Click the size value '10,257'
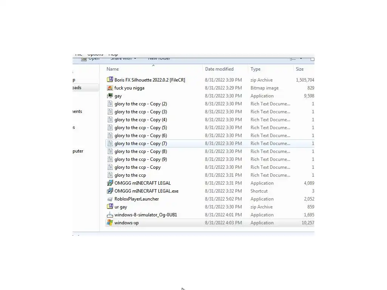387x290 pixels. pyautogui.click(x=308, y=223)
